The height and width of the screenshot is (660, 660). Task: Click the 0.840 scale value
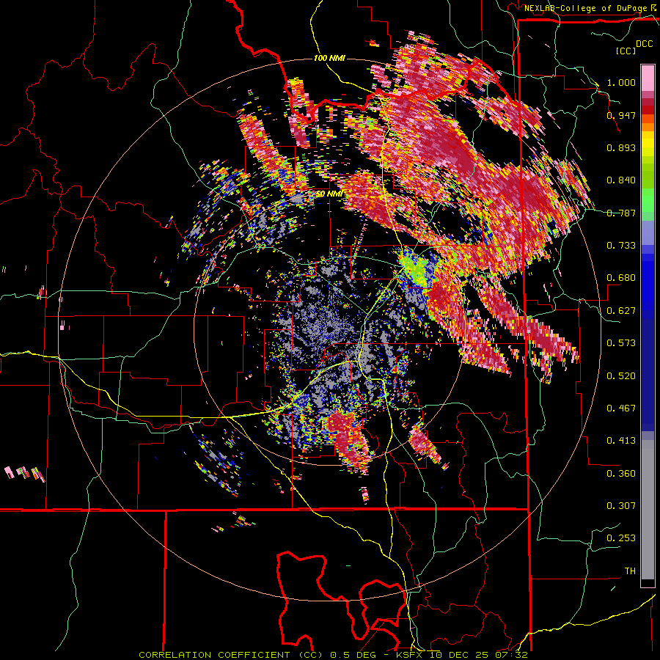(x=621, y=180)
